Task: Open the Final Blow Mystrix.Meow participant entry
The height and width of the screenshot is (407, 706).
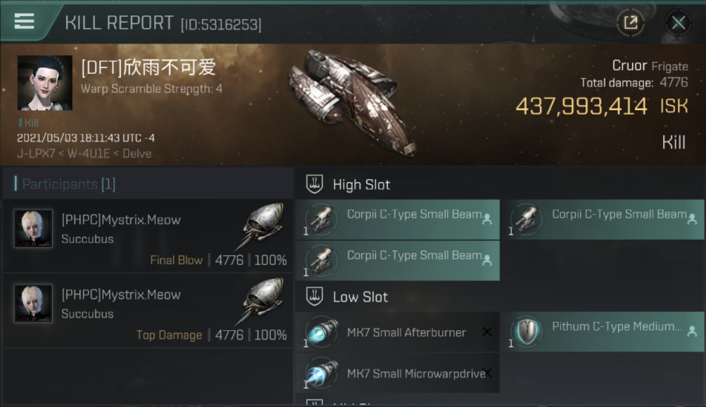Action: (x=148, y=236)
